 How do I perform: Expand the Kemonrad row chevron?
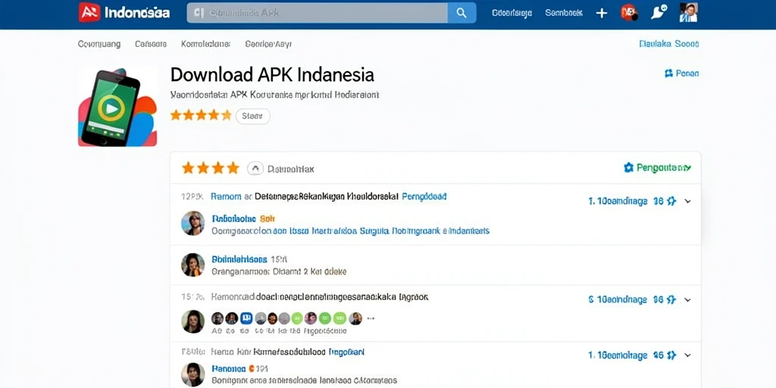tap(687, 299)
